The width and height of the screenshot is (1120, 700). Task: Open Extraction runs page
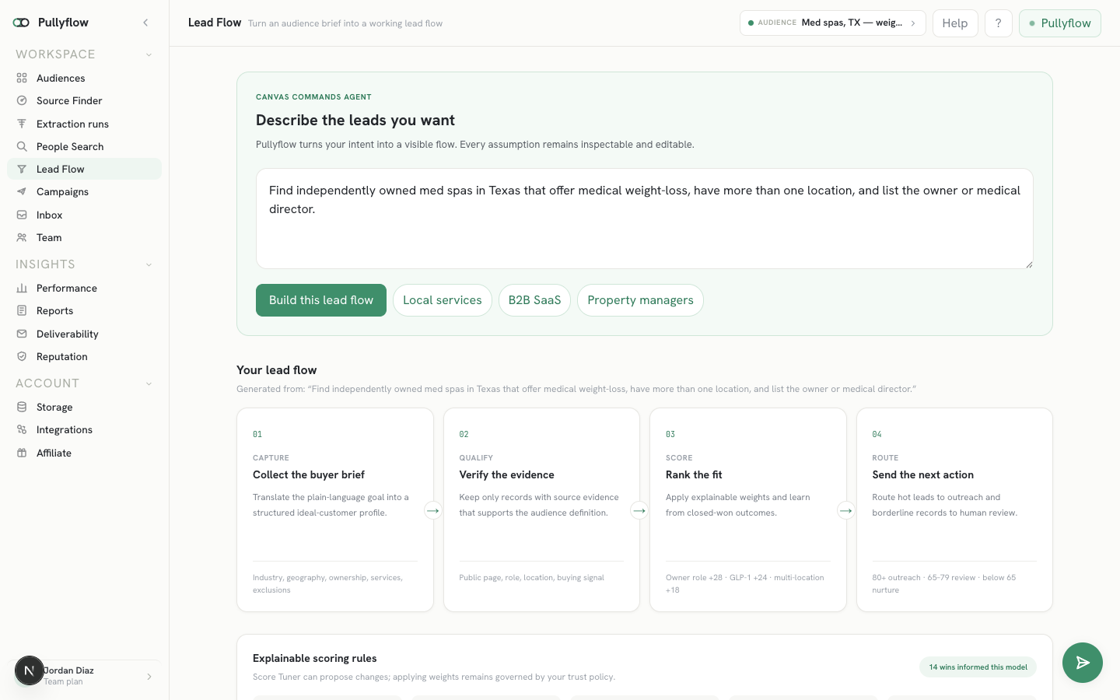[x=84, y=124]
